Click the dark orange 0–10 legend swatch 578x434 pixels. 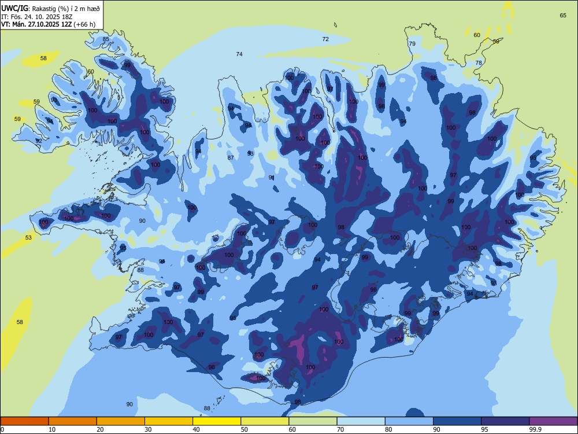[24, 421]
